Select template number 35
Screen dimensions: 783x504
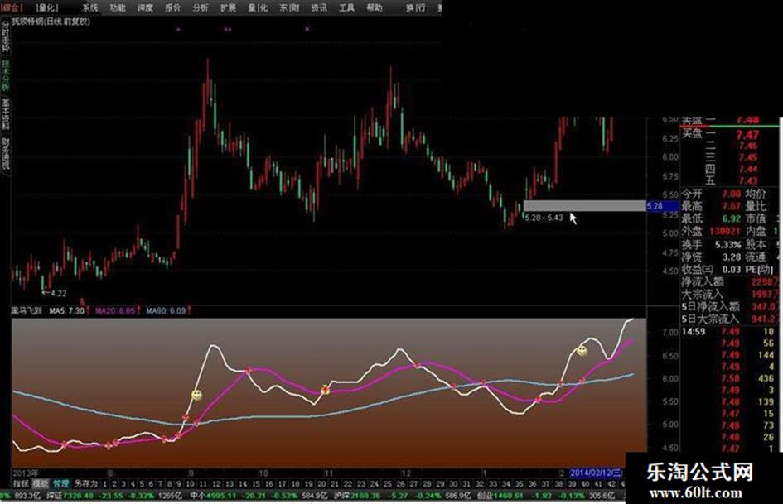pyautogui.click(x=520, y=483)
